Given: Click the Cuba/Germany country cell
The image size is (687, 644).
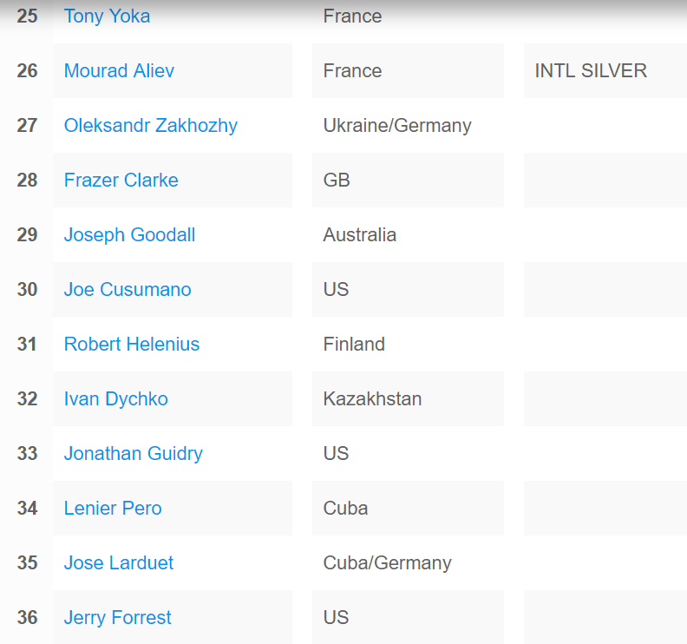Looking at the screenshot, I should coord(387,563).
